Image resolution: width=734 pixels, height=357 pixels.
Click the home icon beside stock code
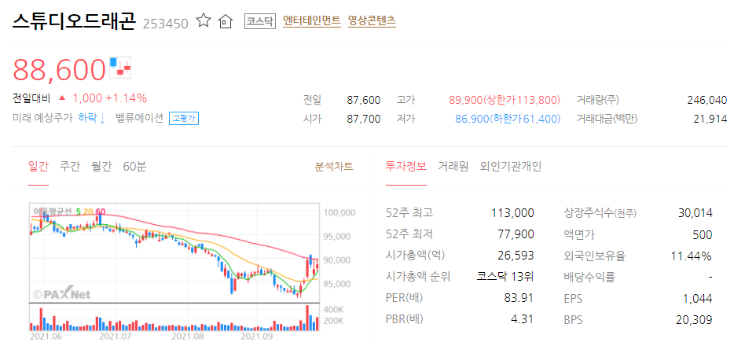pyautogui.click(x=226, y=21)
